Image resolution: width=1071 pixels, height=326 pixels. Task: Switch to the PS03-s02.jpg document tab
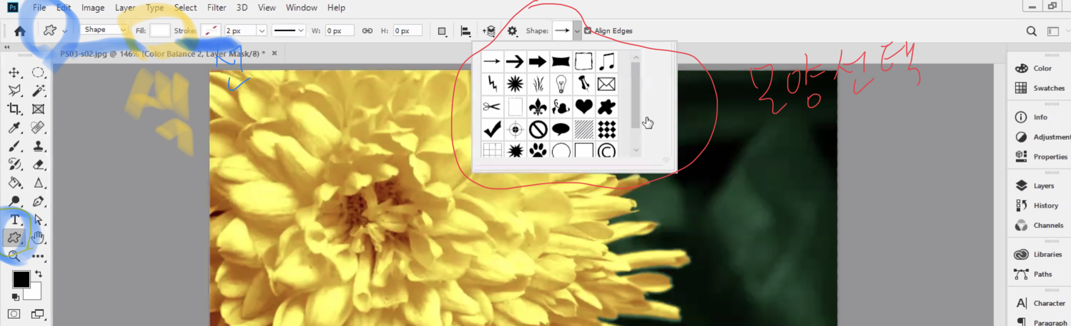[x=162, y=53]
